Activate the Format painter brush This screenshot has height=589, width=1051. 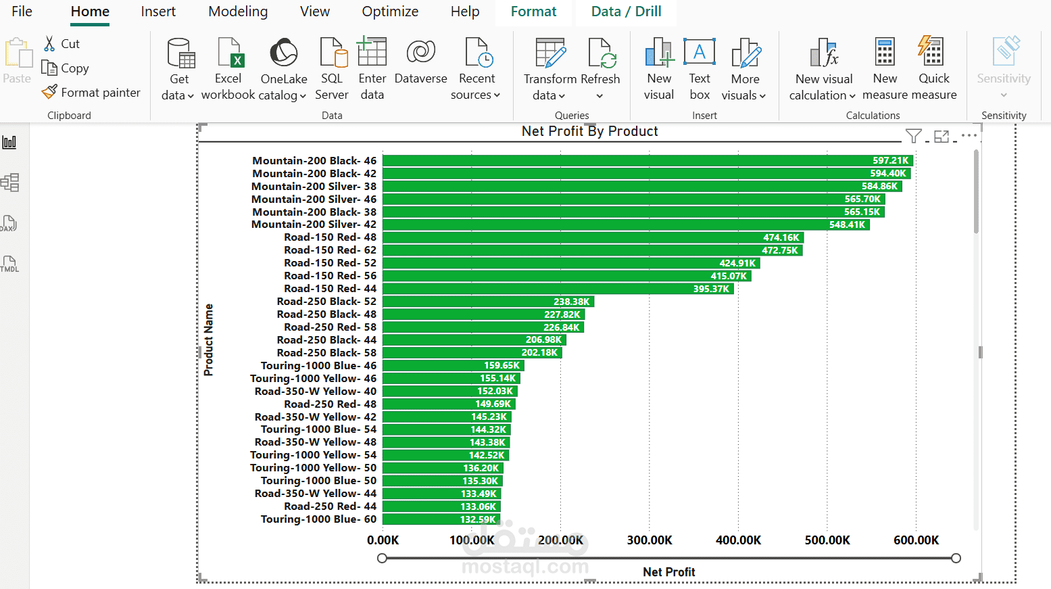[49, 92]
